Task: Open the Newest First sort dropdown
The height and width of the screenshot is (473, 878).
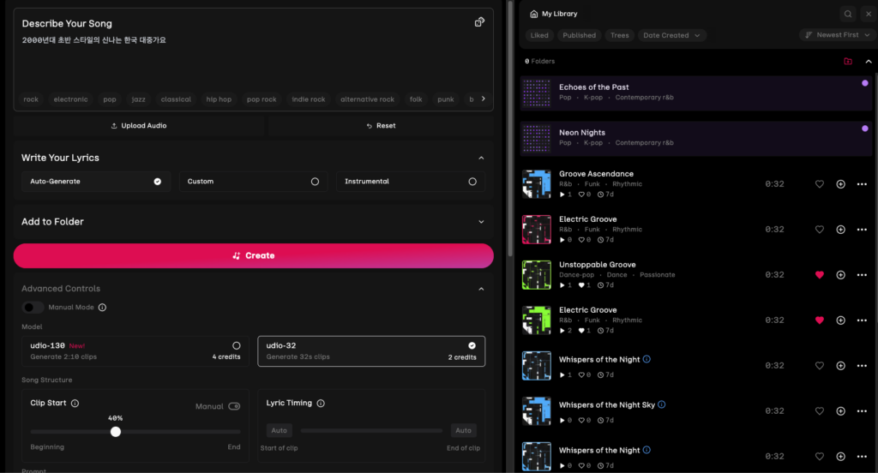Action: pyautogui.click(x=837, y=35)
